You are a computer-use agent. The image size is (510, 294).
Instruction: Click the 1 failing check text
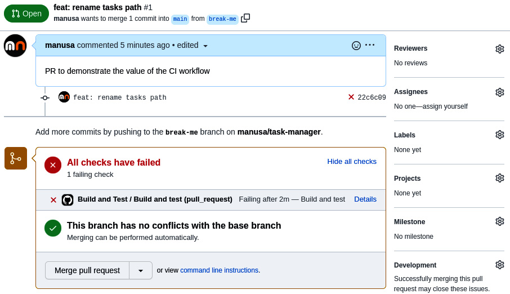(90, 175)
